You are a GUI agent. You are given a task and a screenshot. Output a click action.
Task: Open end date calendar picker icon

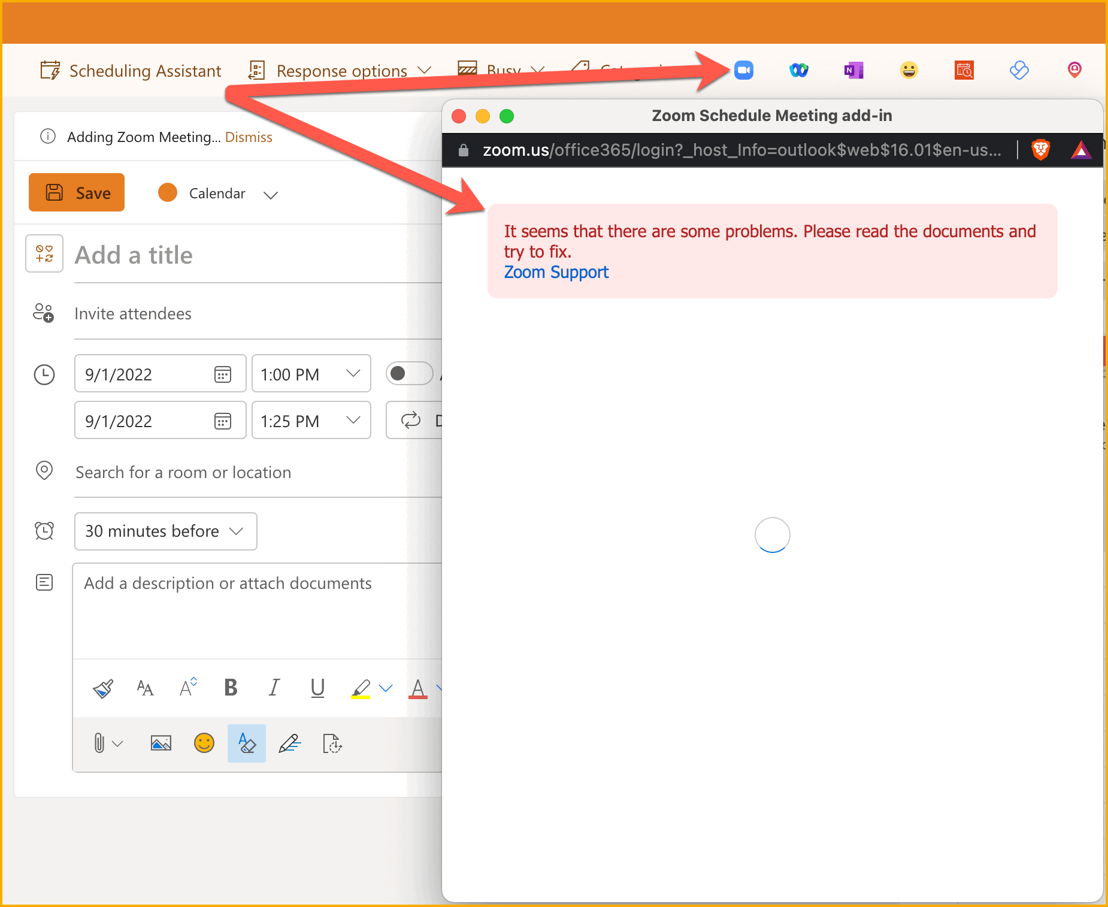click(x=223, y=421)
